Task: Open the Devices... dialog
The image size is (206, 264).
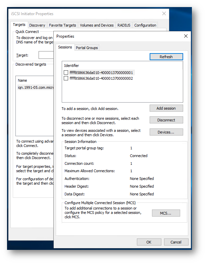Action: (166, 132)
